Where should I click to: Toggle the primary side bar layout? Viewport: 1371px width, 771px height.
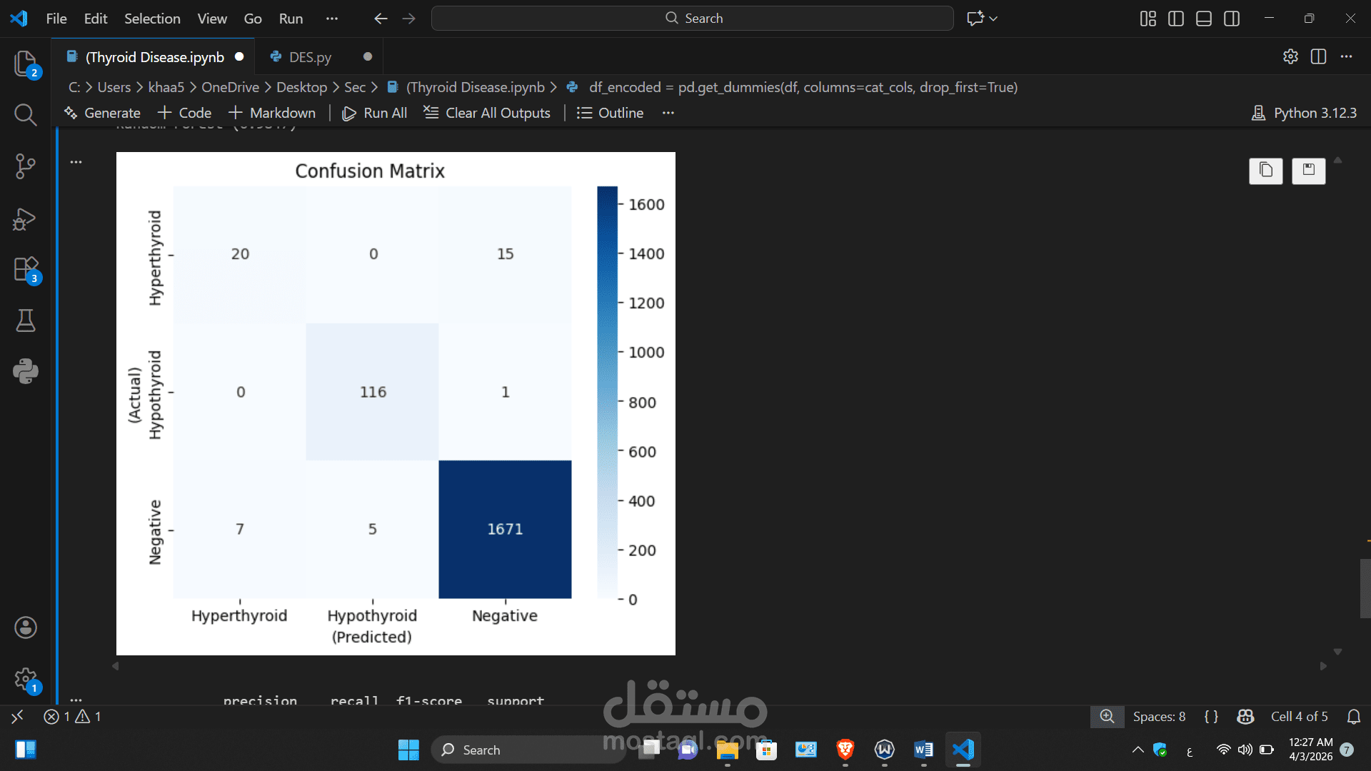pyautogui.click(x=1175, y=19)
